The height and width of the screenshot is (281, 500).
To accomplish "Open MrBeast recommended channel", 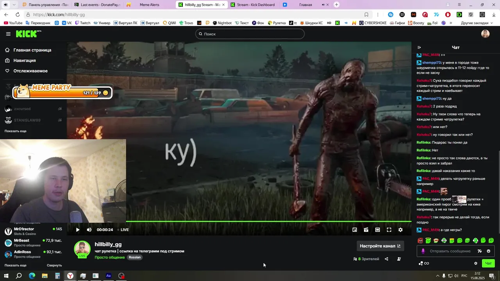I will [33, 243].
